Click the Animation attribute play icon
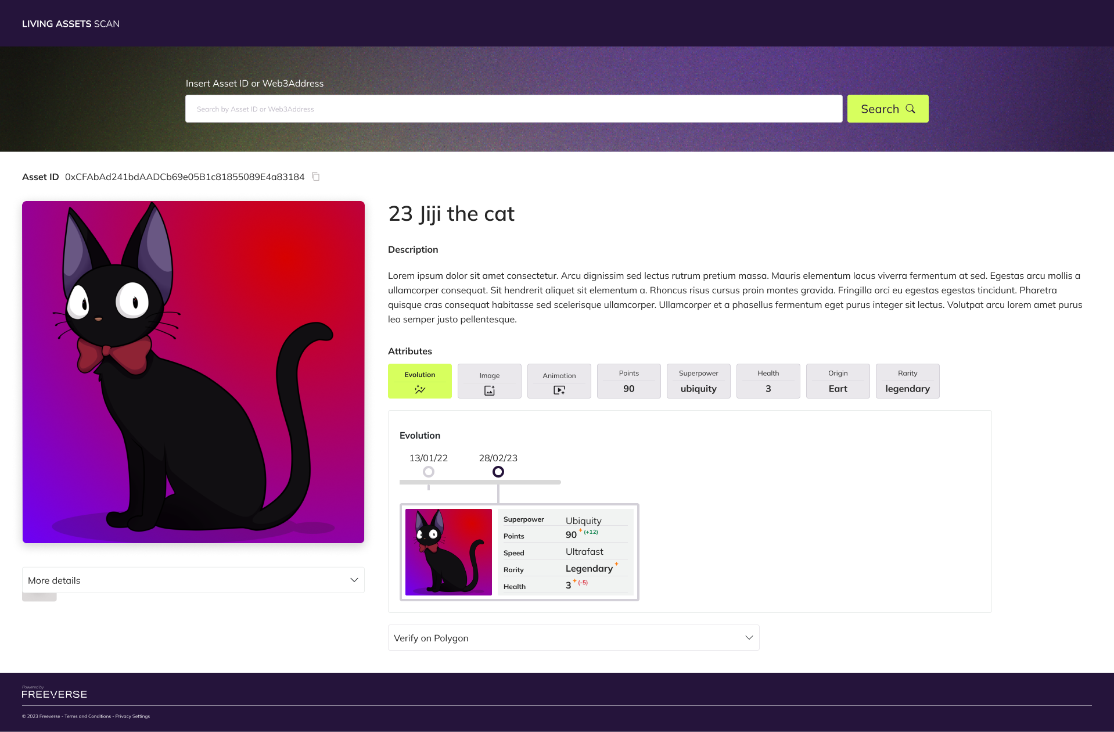 click(x=559, y=390)
